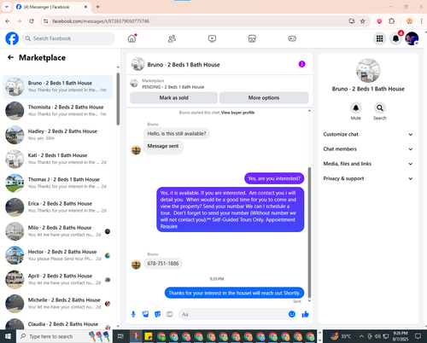Open chat with Hector

pos(58,256)
